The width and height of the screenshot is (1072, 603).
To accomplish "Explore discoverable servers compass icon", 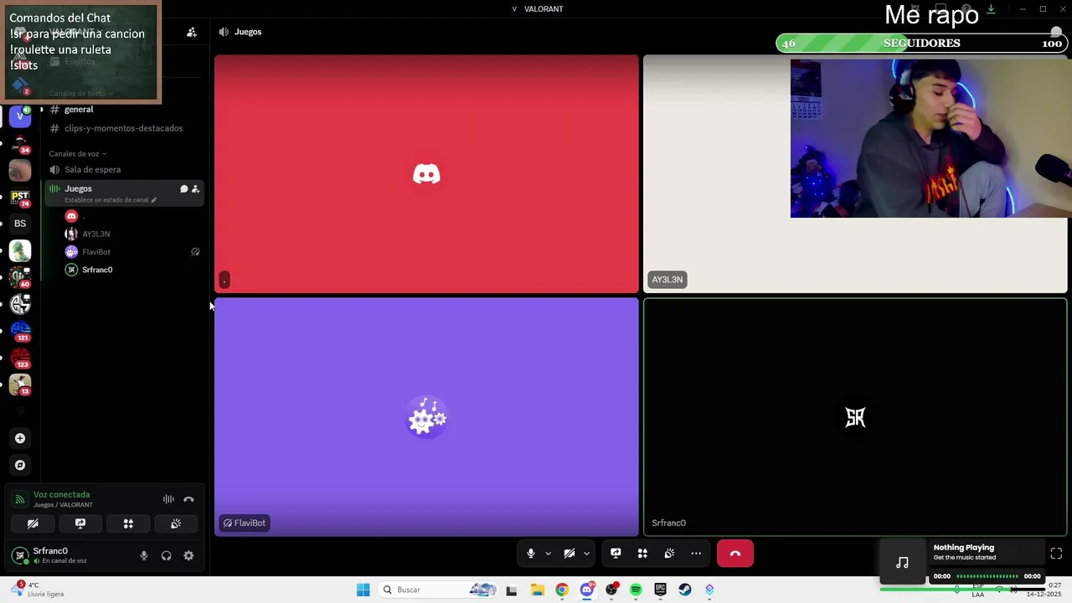I will 20,465.
